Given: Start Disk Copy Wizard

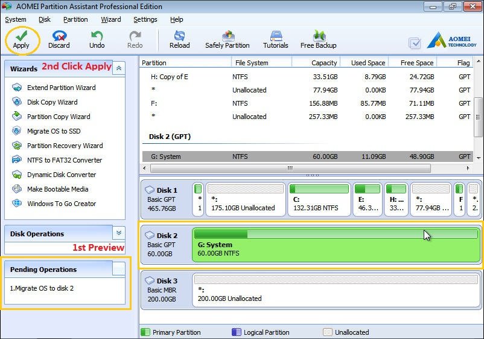Looking at the screenshot, I should 52,102.
